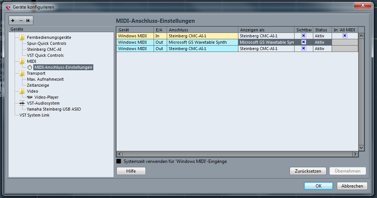
Task: Click the MIDI folder icon
Action: [x=22, y=61]
